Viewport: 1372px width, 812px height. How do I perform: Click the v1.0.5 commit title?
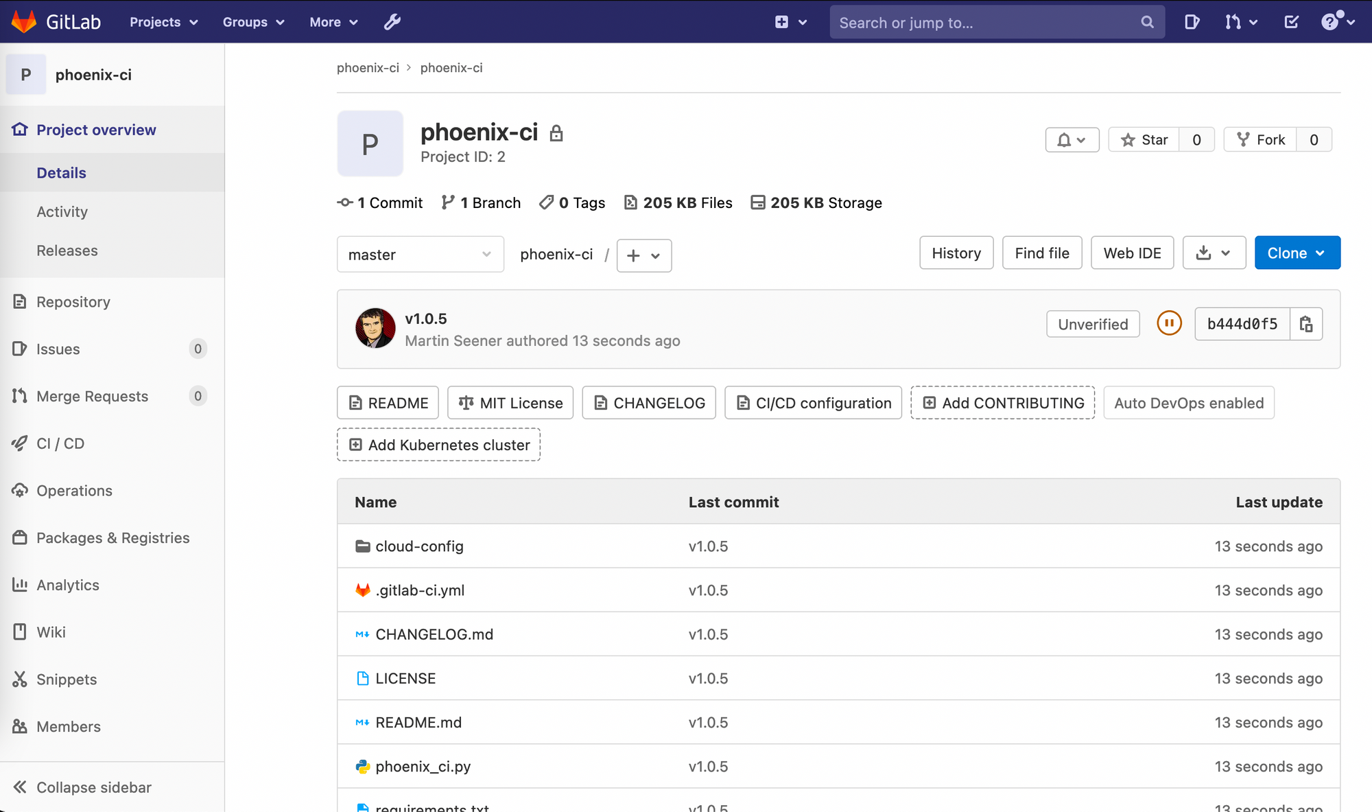[x=425, y=318]
